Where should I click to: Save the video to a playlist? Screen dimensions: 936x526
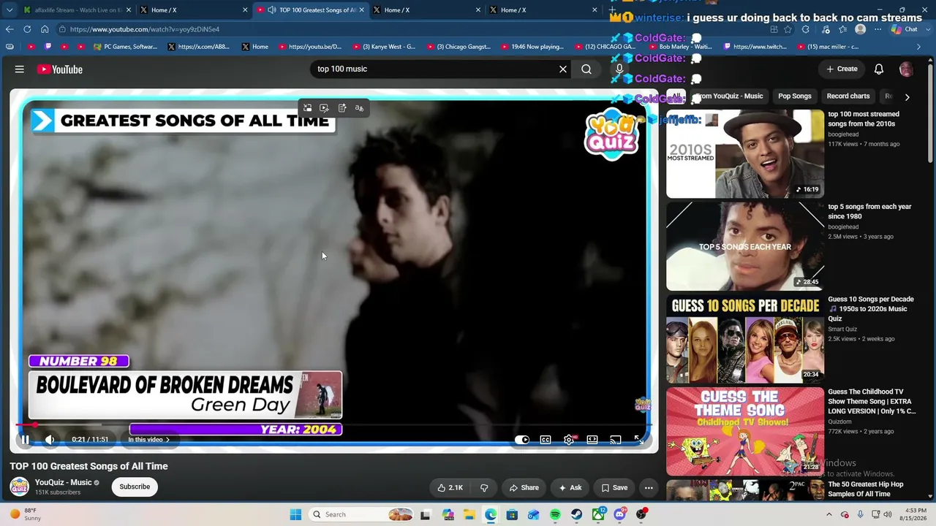point(614,488)
